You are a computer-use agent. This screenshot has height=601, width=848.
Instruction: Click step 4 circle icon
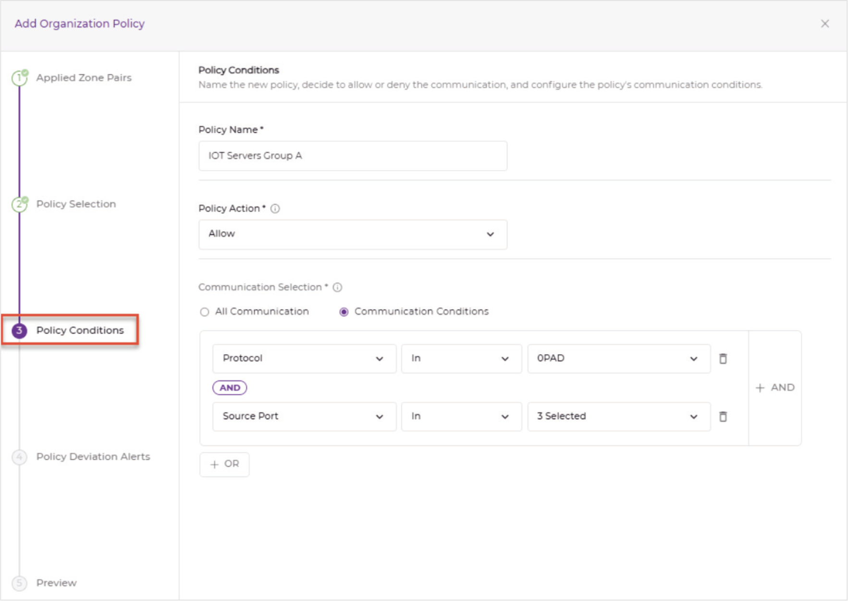19,457
